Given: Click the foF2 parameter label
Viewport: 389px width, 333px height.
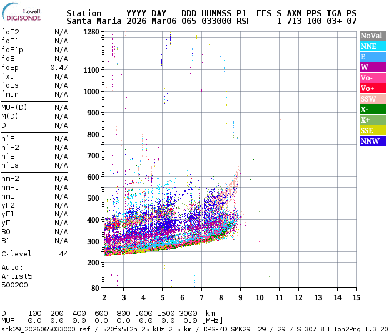Looking at the screenshot, I should (x=10, y=32).
